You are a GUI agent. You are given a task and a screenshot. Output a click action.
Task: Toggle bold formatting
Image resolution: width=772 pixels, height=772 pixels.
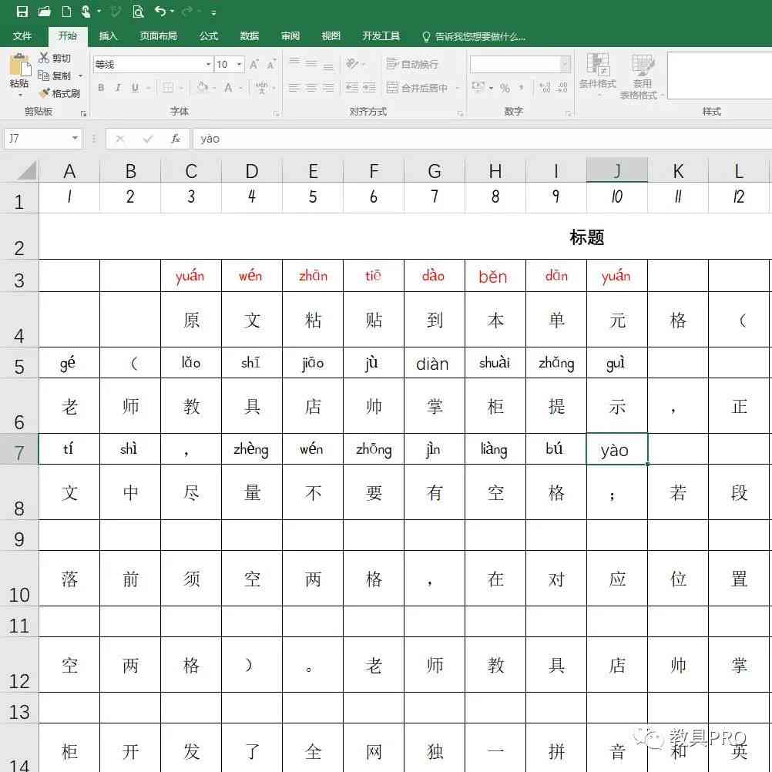coord(101,88)
